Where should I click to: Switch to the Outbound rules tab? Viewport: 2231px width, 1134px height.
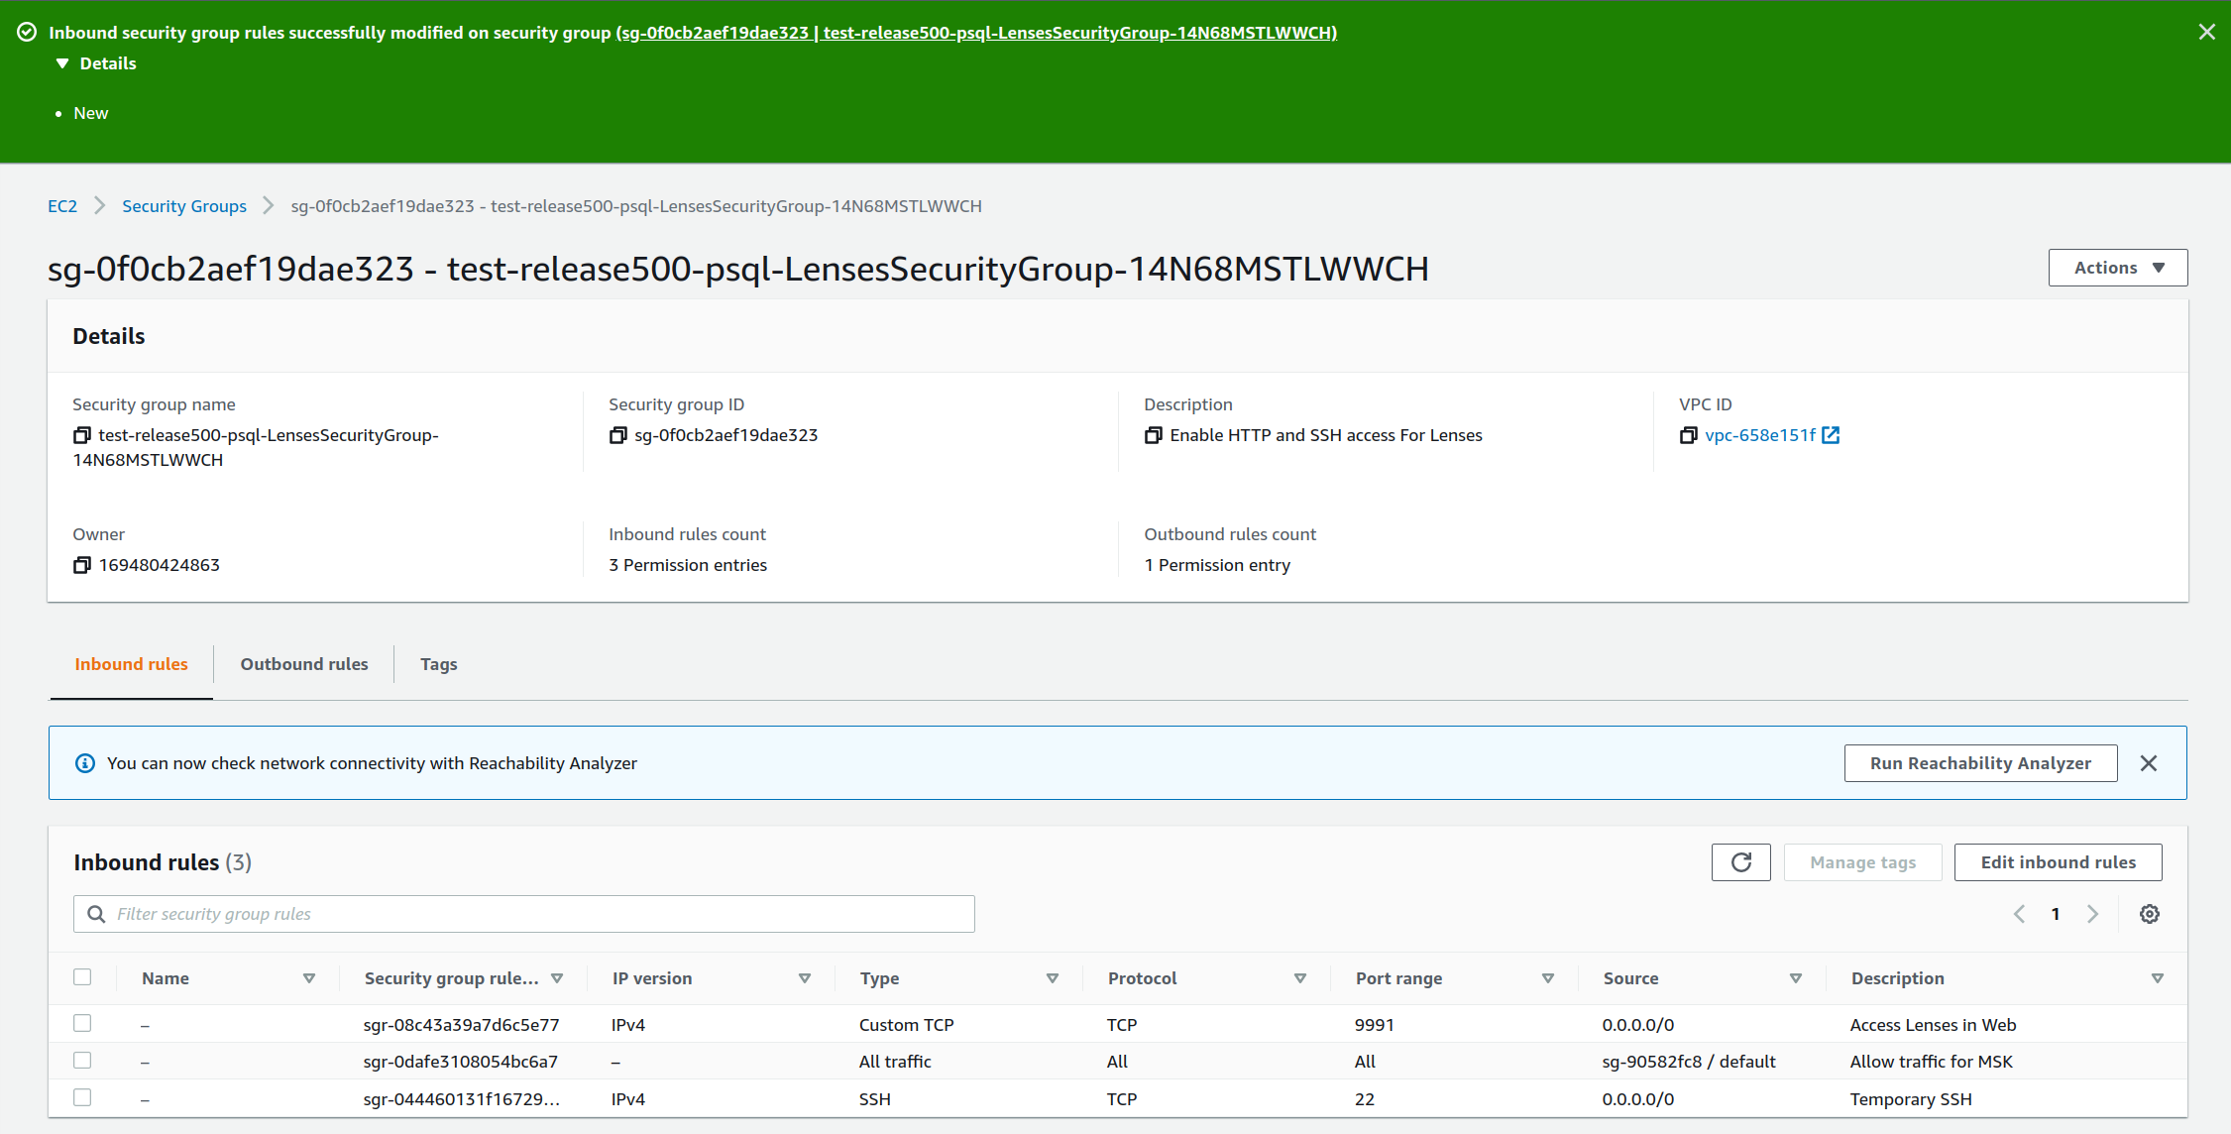point(303,662)
